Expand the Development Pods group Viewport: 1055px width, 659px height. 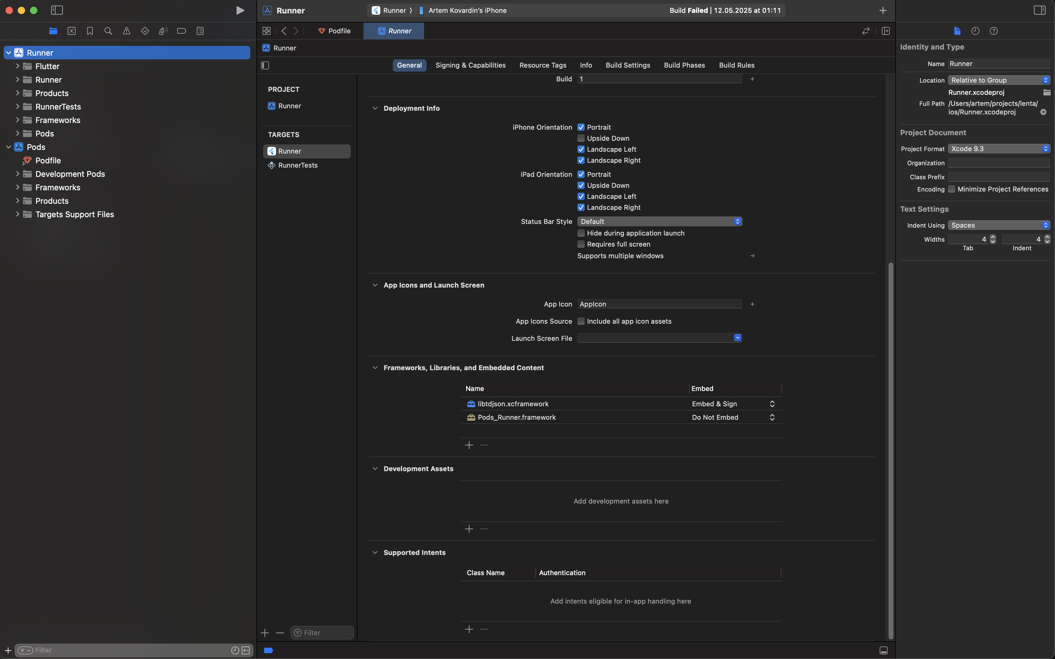[17, 174]
